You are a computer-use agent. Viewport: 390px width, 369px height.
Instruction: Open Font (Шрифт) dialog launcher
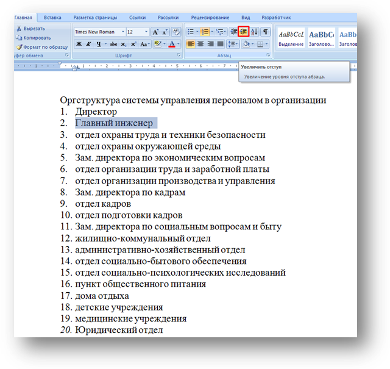179,55
